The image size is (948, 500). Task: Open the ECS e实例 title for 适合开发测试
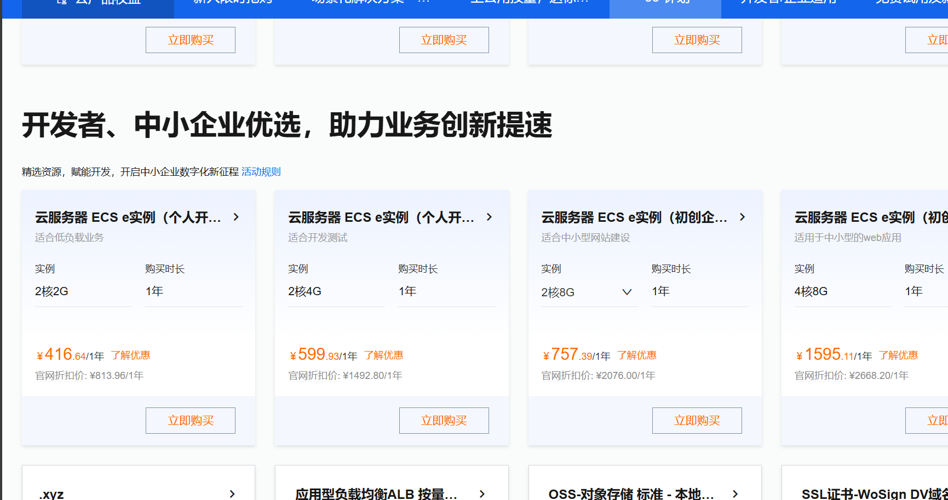(x=381, y=217)
